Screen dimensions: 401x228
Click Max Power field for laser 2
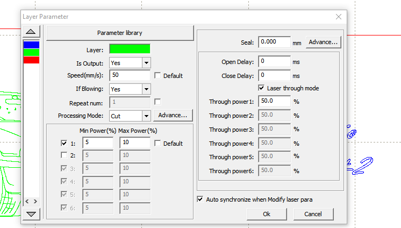pos(135,155)
